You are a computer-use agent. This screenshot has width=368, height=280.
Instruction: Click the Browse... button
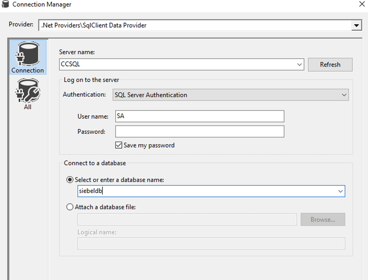323,220
